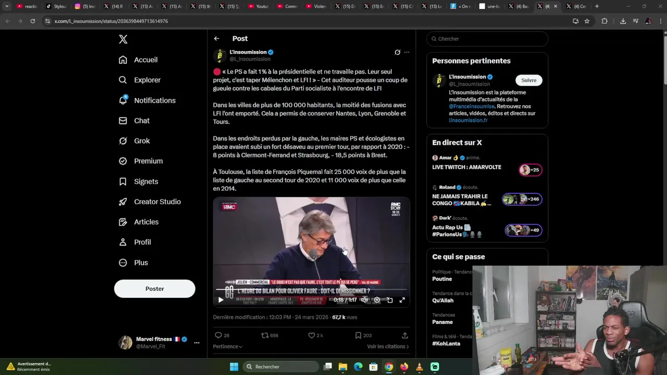Bookmark the post with 203 bookmarks
Image resolution: width=667 pixels, height=375 pixels.
(x=363, y=335)
